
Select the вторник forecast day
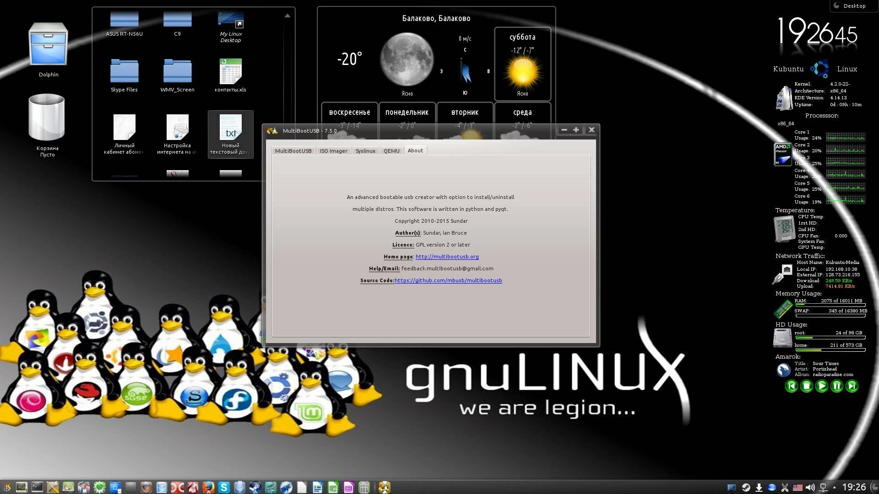click(x=465, y=113)
